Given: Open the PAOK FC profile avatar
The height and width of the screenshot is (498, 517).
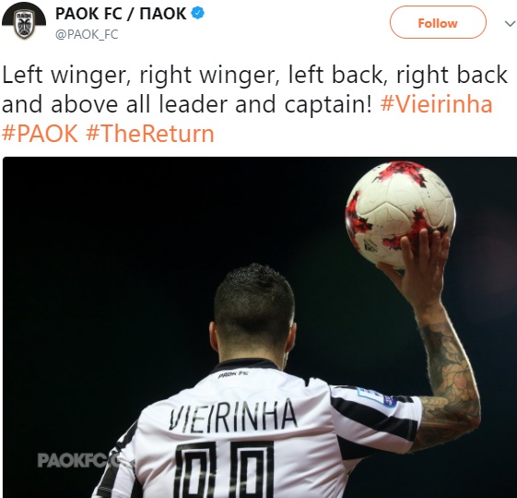Looking at the screenshot, I should point(24,22).
